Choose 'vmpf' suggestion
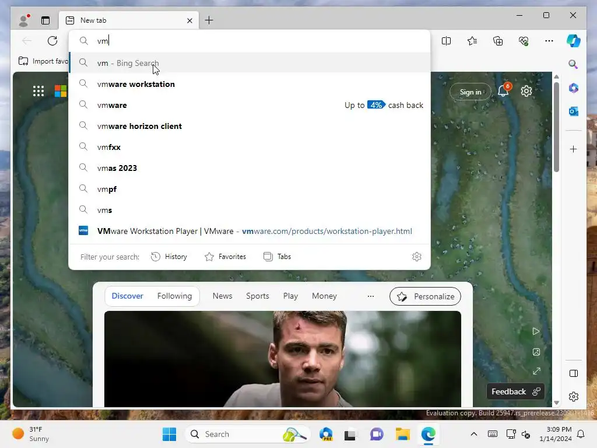597x448 pixels. coord(250,189)
